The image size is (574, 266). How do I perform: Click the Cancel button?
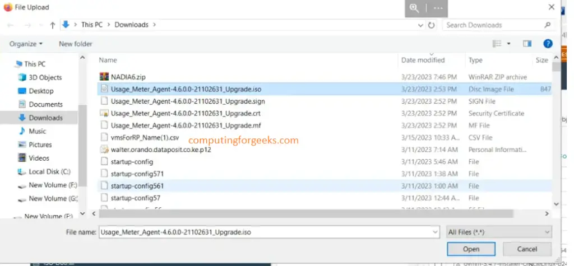pos(527,249)
